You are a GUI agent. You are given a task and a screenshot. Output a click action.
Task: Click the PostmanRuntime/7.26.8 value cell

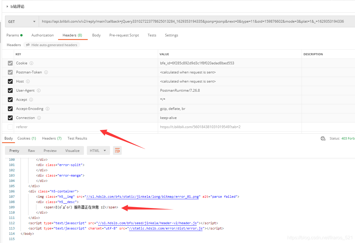coord(230,91)
